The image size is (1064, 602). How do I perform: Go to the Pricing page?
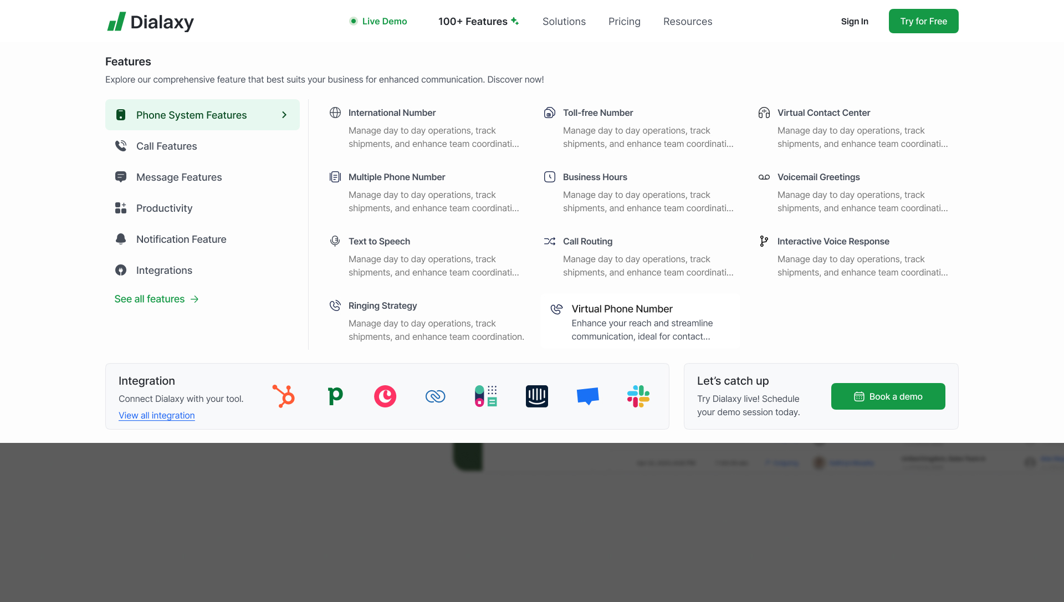[x=625, y=21]
